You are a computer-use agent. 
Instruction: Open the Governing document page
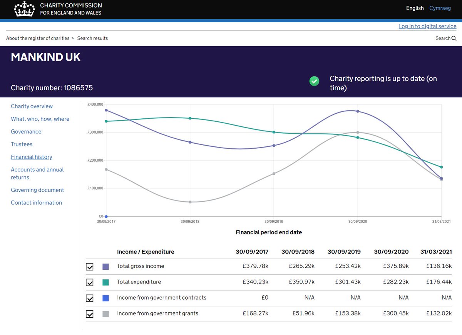tap(37, 190)
